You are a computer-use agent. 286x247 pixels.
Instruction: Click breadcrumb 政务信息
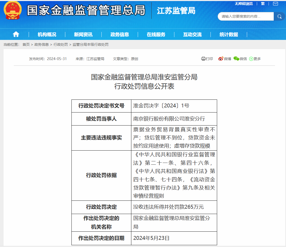pos(41,45)
